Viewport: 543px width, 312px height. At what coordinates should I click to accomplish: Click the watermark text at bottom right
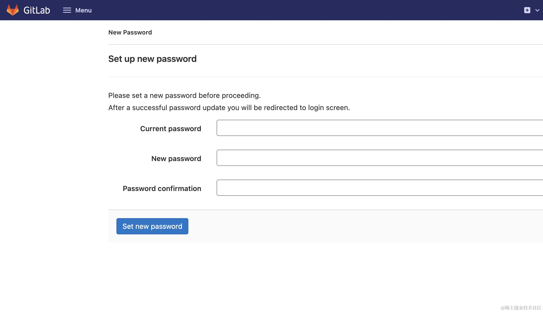coord(521,308)
